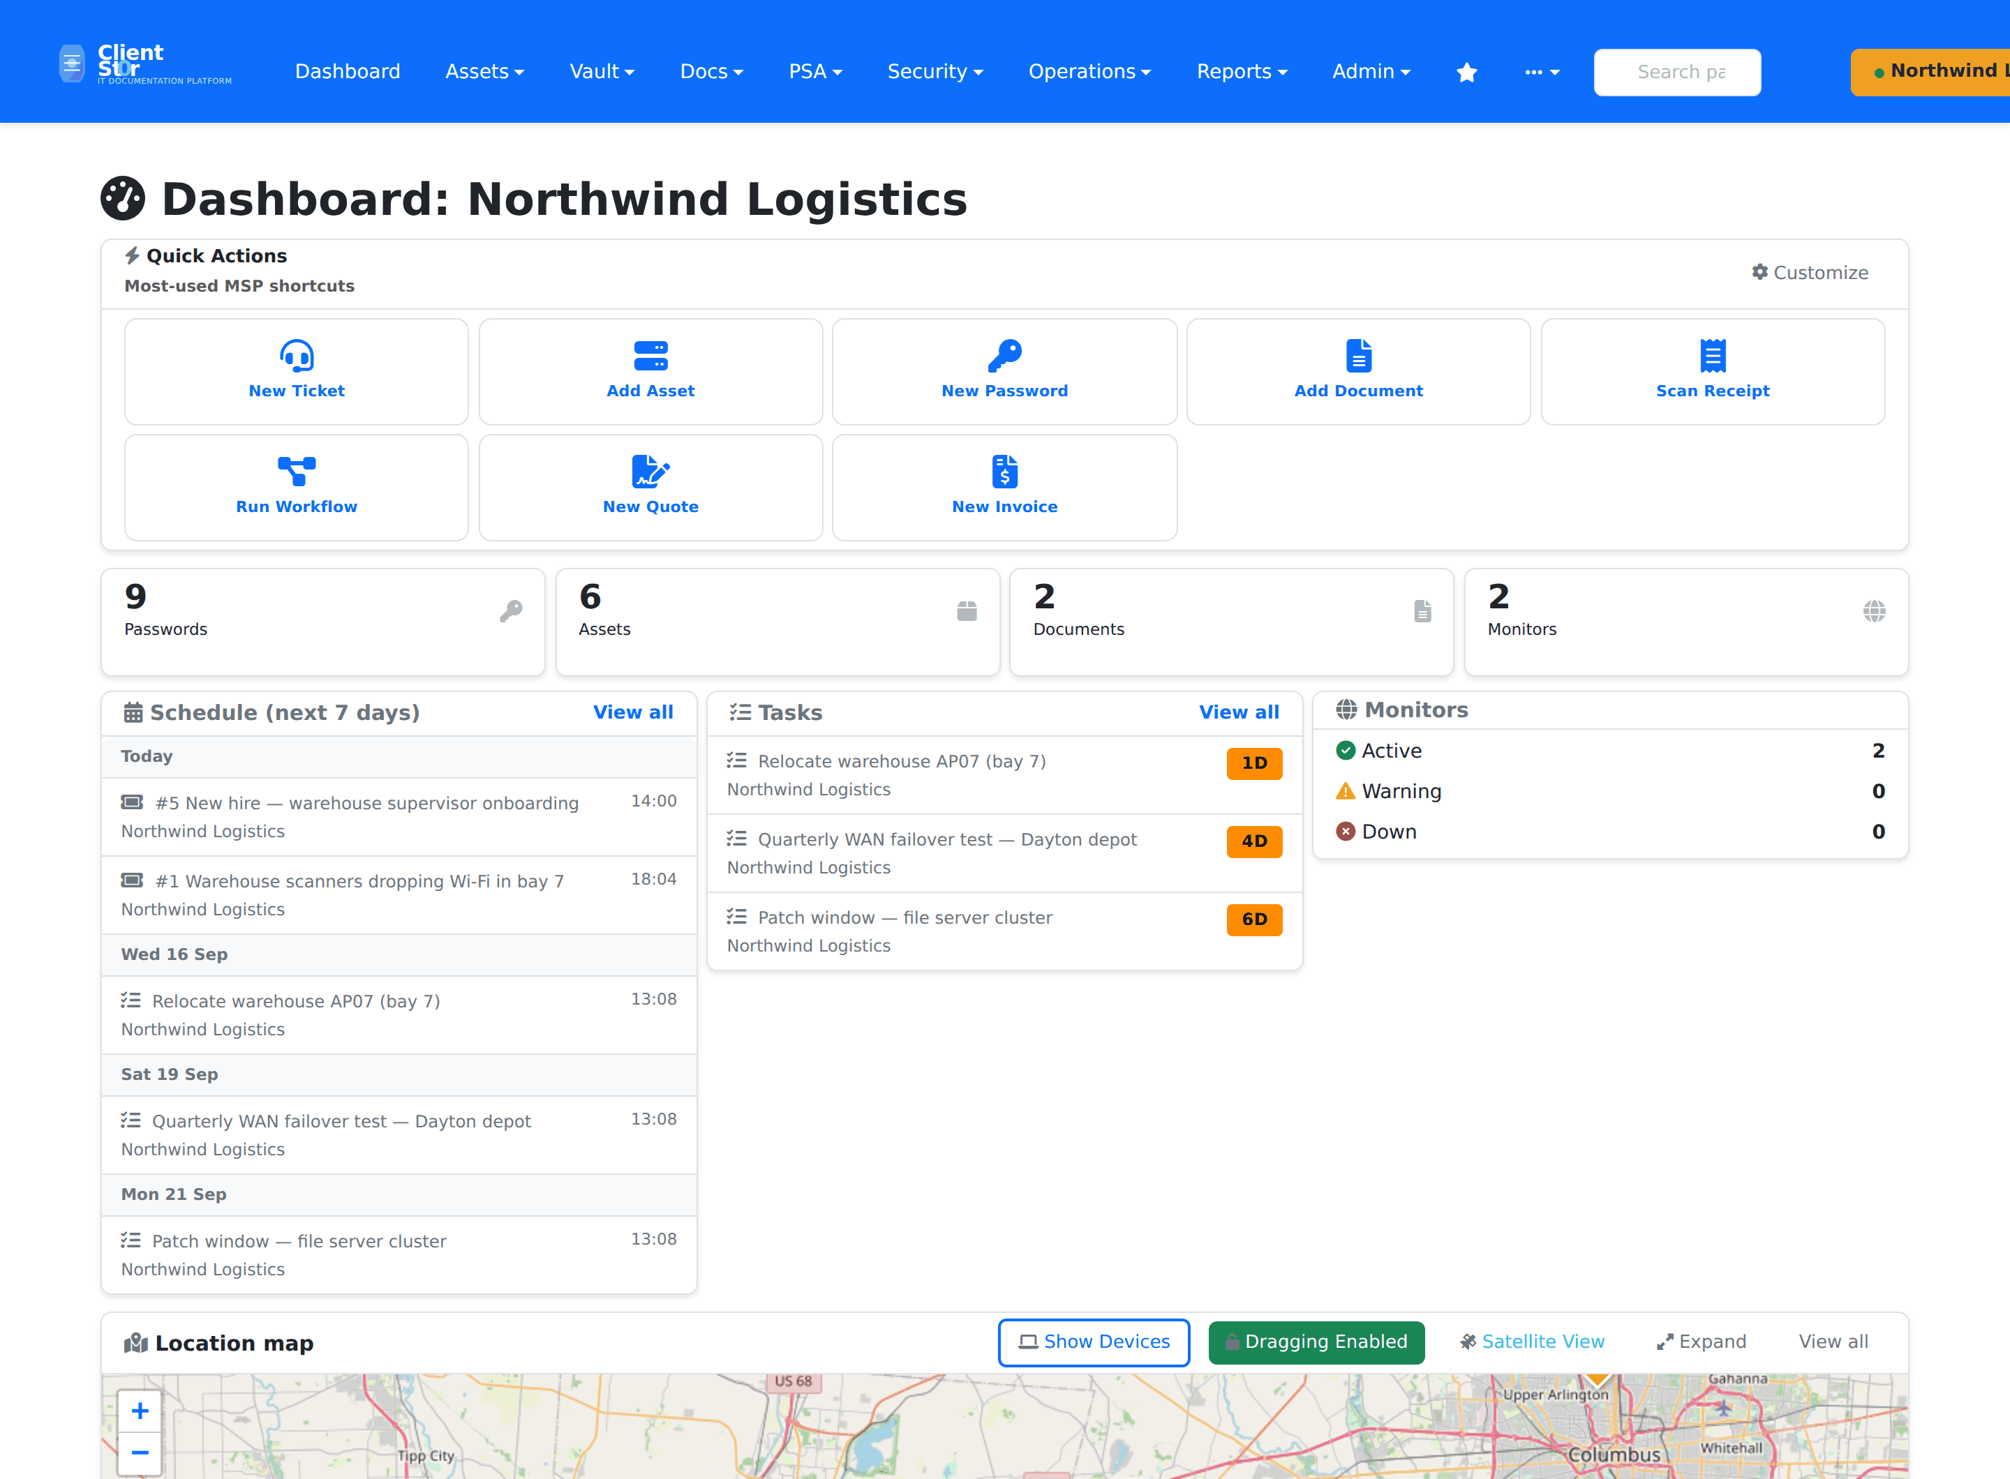This screenshot has width=2010, height=1479.
Task: Click the New Ticket label
Action: (297, 391)
